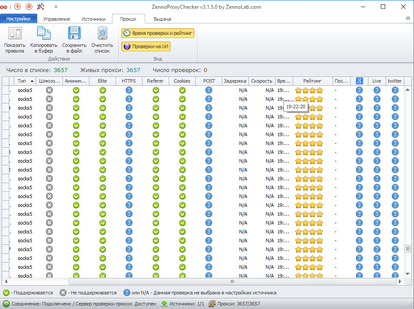
Task: Click first row HTTPS question icon
Action: [x=129, y=90]
